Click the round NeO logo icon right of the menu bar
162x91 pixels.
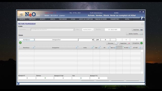point(142,18)
